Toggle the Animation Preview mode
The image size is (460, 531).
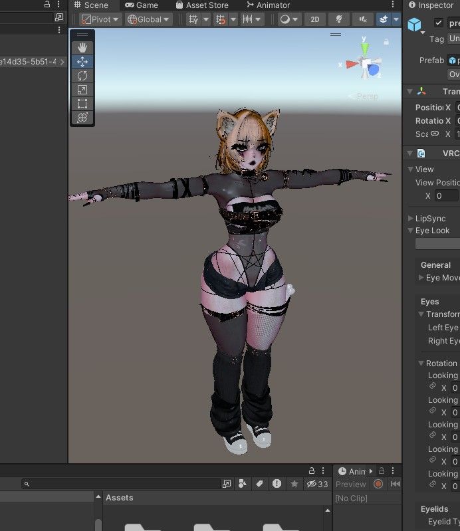(351, 484)
